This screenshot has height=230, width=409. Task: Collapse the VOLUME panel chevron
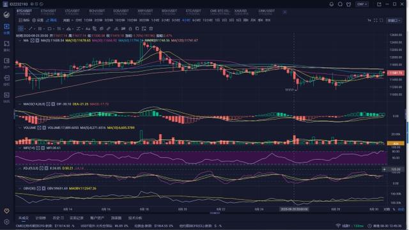(x=20, y=128)
